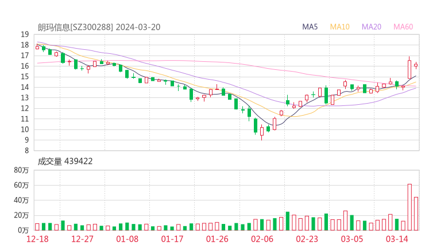This screenshot has width=425, height=252.
Task: Click the 19 price axis label
Action: coord(25,34)
